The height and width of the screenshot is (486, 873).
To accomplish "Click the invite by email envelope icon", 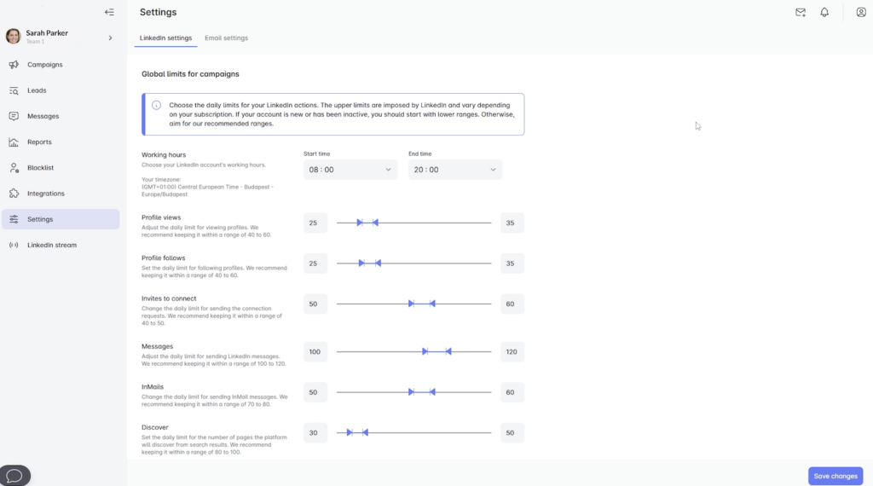I will point(801,13).
